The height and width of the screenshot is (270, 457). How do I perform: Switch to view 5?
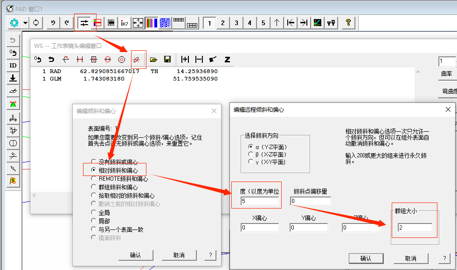[263, 22]
